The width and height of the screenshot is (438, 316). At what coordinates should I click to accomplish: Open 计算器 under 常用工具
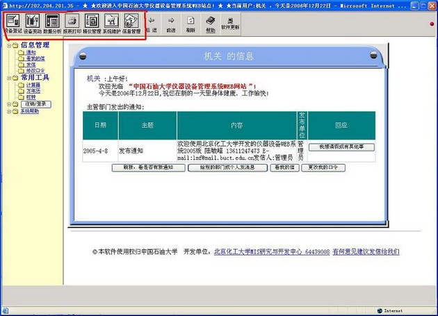click(33, 85)
